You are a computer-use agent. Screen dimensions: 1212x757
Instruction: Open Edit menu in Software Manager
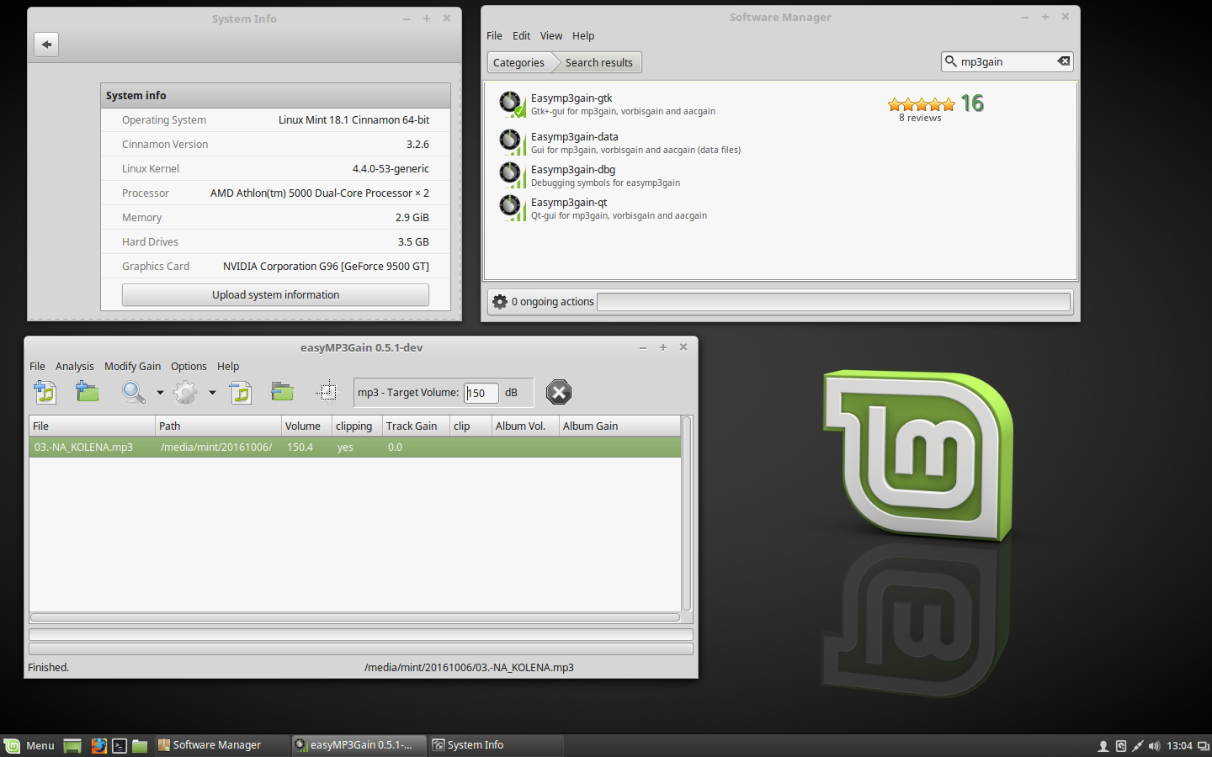(521, 36)
